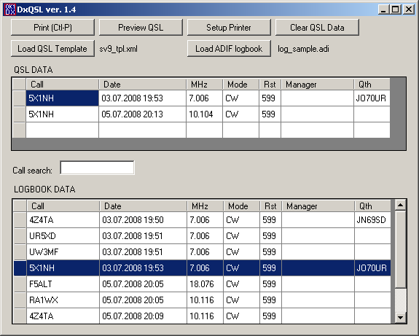Open Setup Printer dialog
This screenshot has height=336, width=419.
coord(229,27)
